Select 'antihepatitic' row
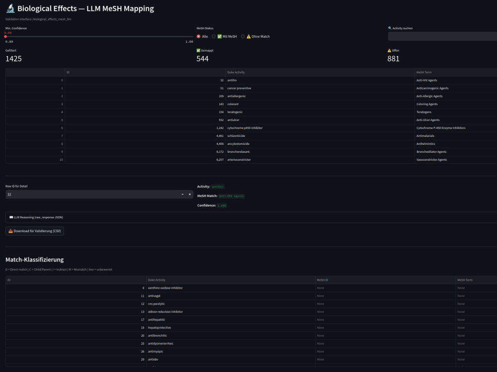The width and height of the screenshot is (497, 372). [x=231, y=319]
